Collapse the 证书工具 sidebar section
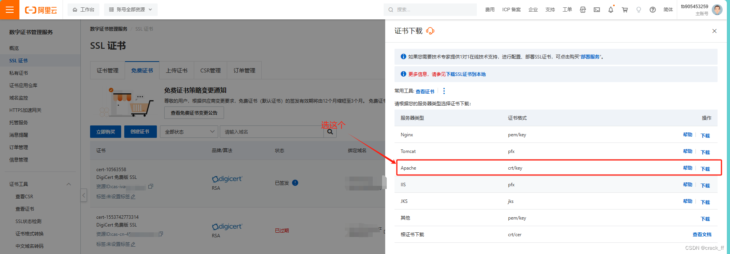The width and height of the screenshot is (730, 254). 69,184
